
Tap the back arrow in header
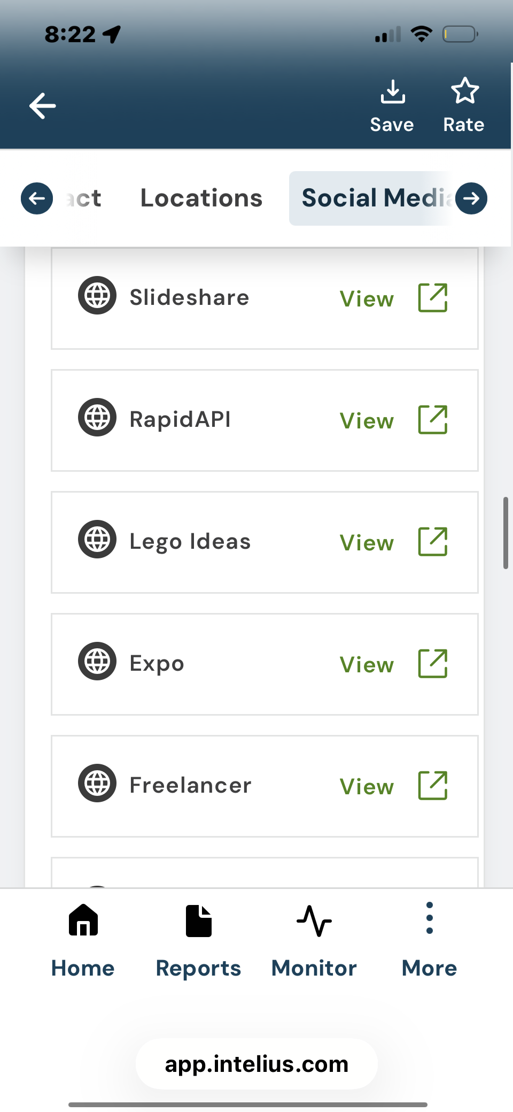pyautogui.click(x=43, y=105)
